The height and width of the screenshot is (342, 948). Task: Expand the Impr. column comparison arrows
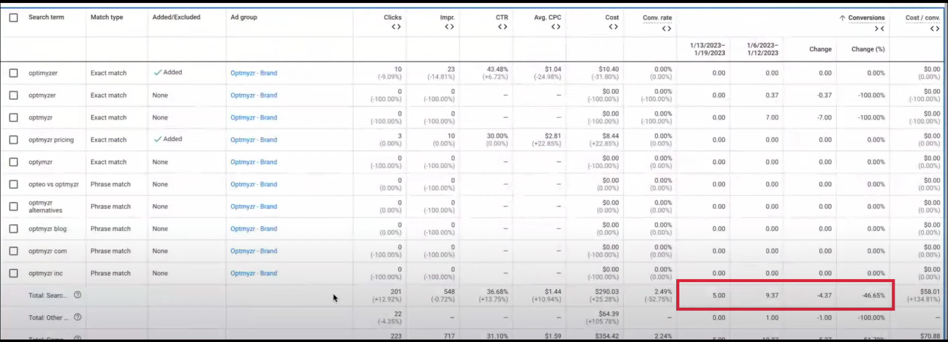[449, 27]
